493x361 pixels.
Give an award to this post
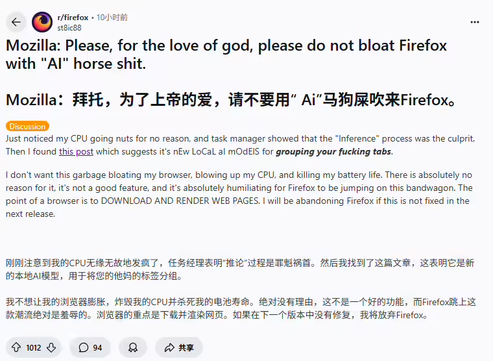point(132,347)
